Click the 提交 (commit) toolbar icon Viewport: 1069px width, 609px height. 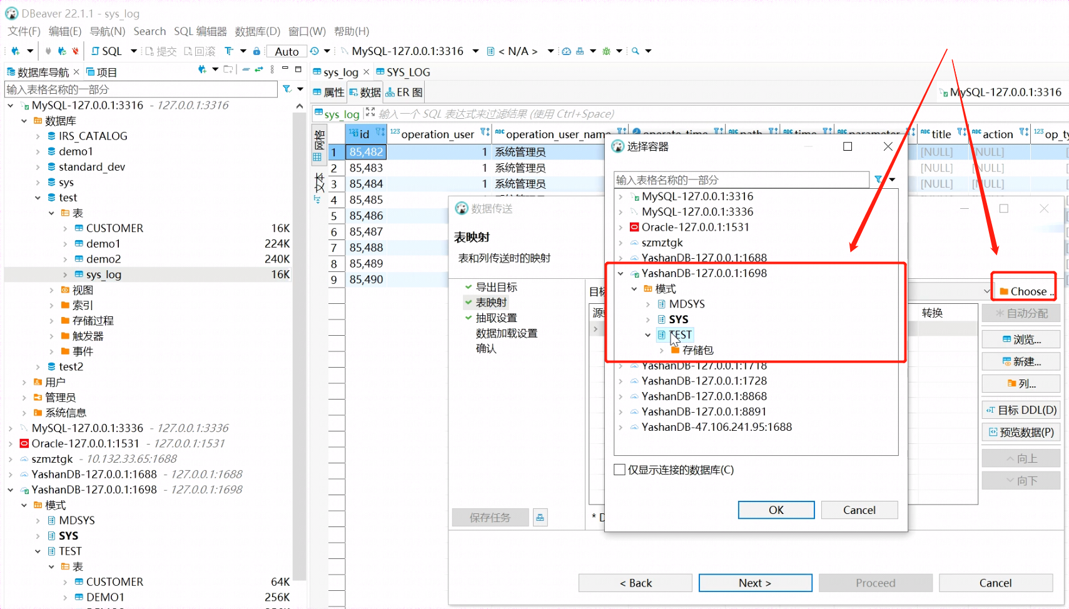point(161,51)
